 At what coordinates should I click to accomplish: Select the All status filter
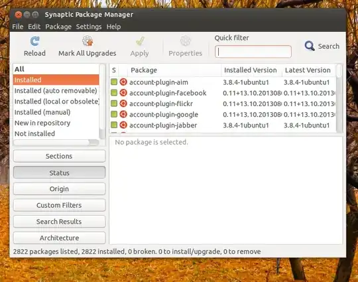tap(56, 69)
